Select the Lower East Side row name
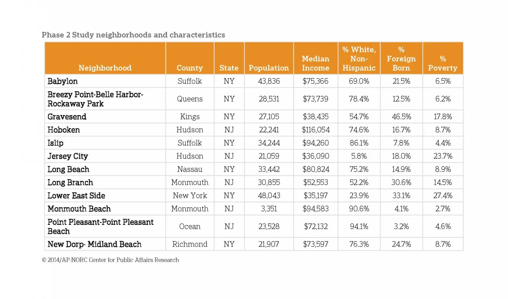 [x=76, y=196]
